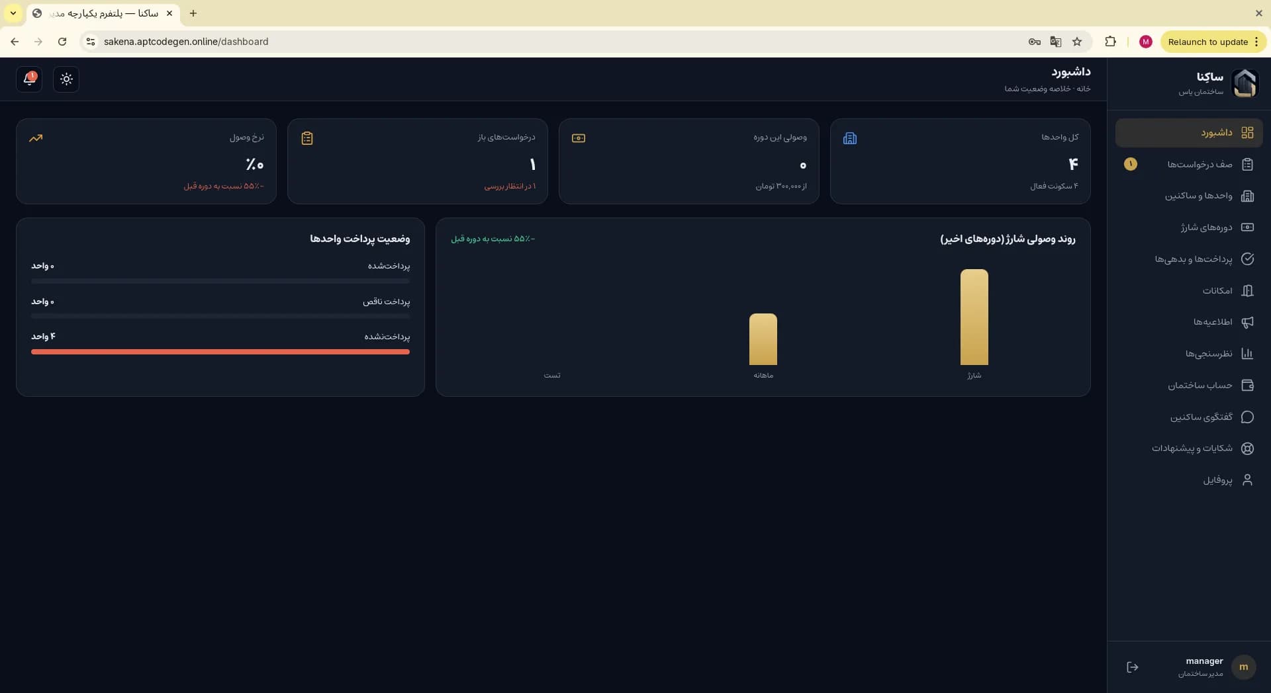1271x693 pixels.
Task: Click the وصولی این دوره money icon
Action: point(579,138)
